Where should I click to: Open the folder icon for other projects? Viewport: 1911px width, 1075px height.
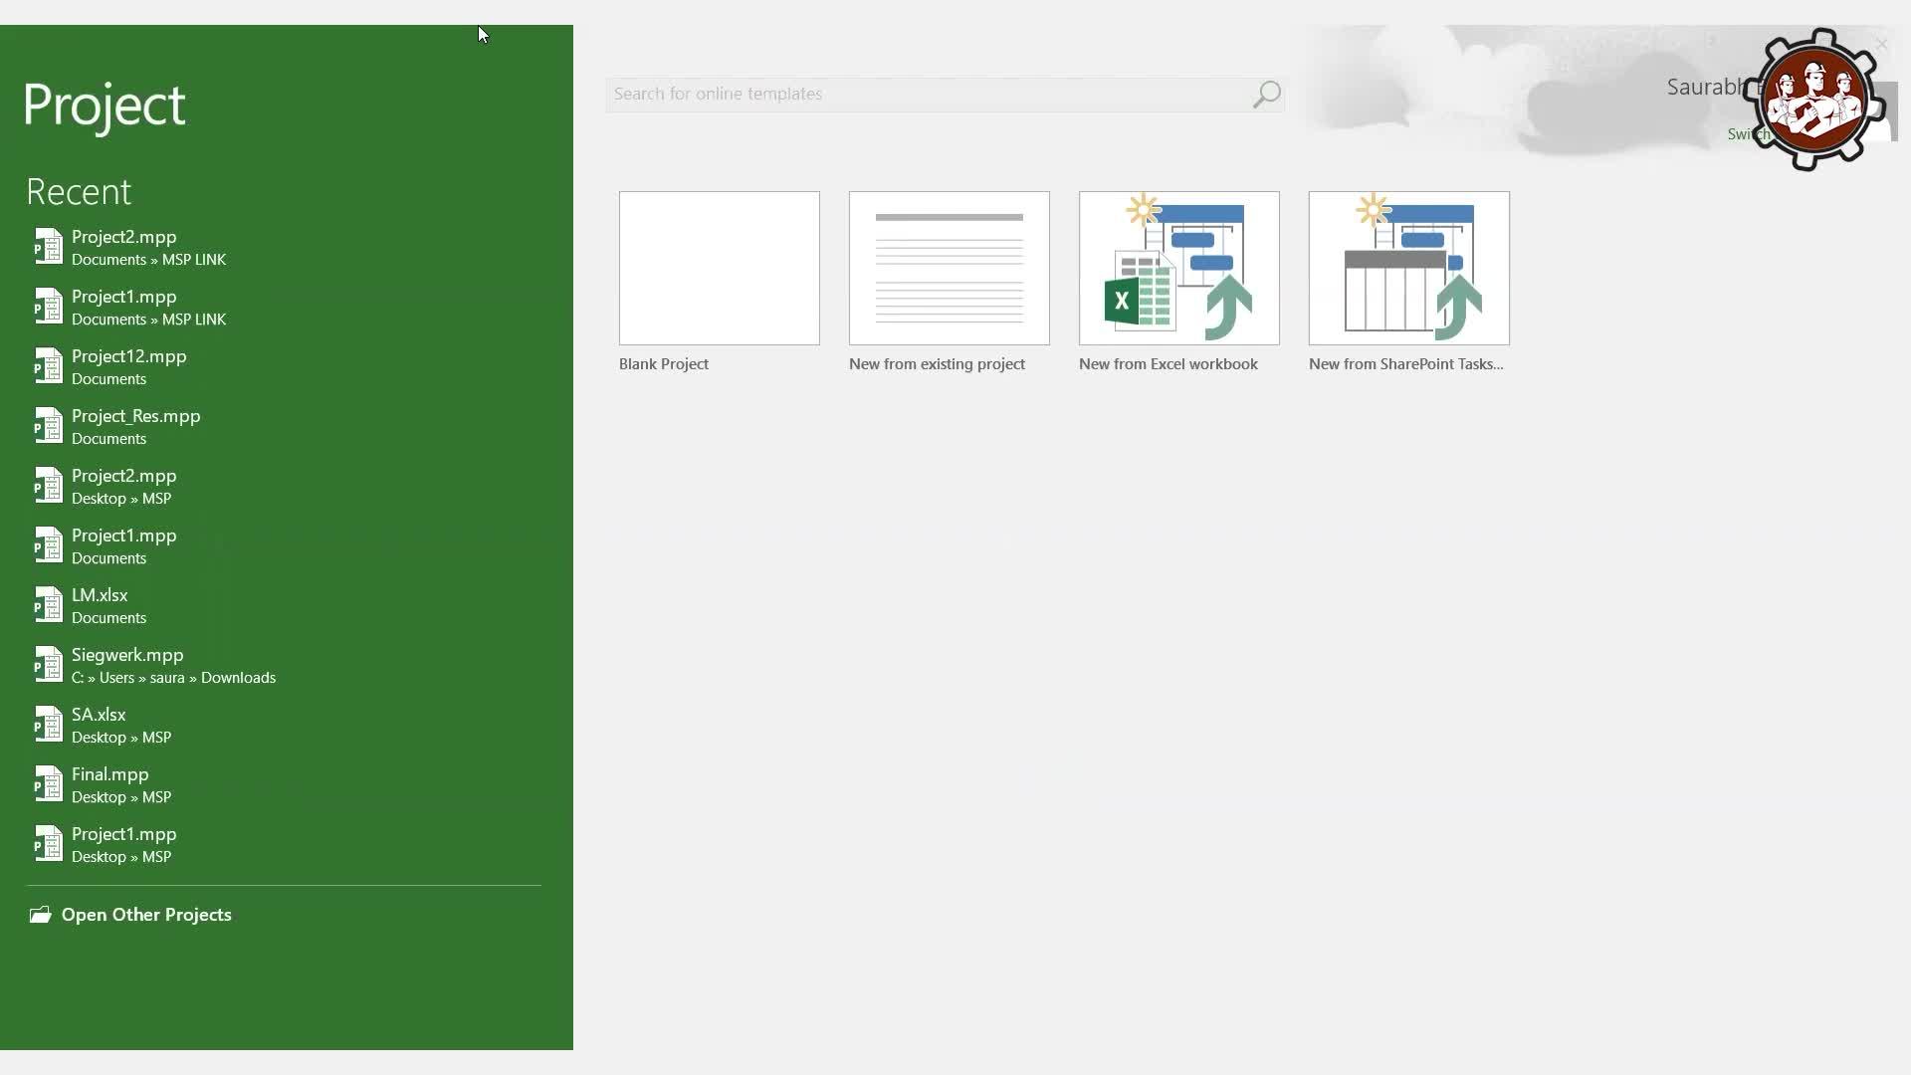40,915
